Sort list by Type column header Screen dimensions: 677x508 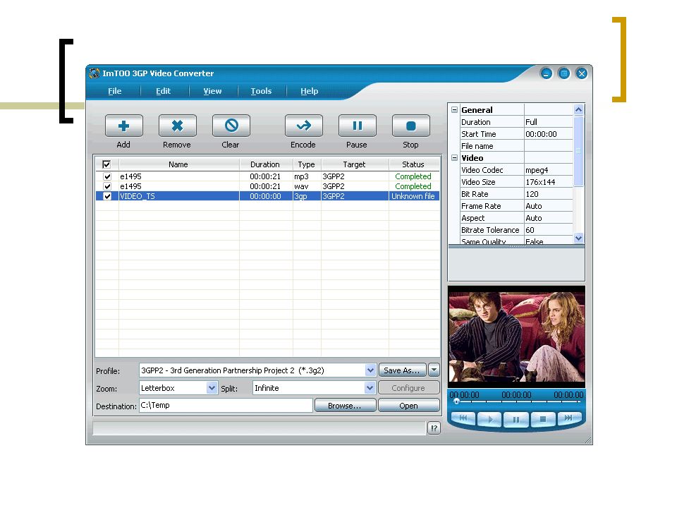coord(307,164)
